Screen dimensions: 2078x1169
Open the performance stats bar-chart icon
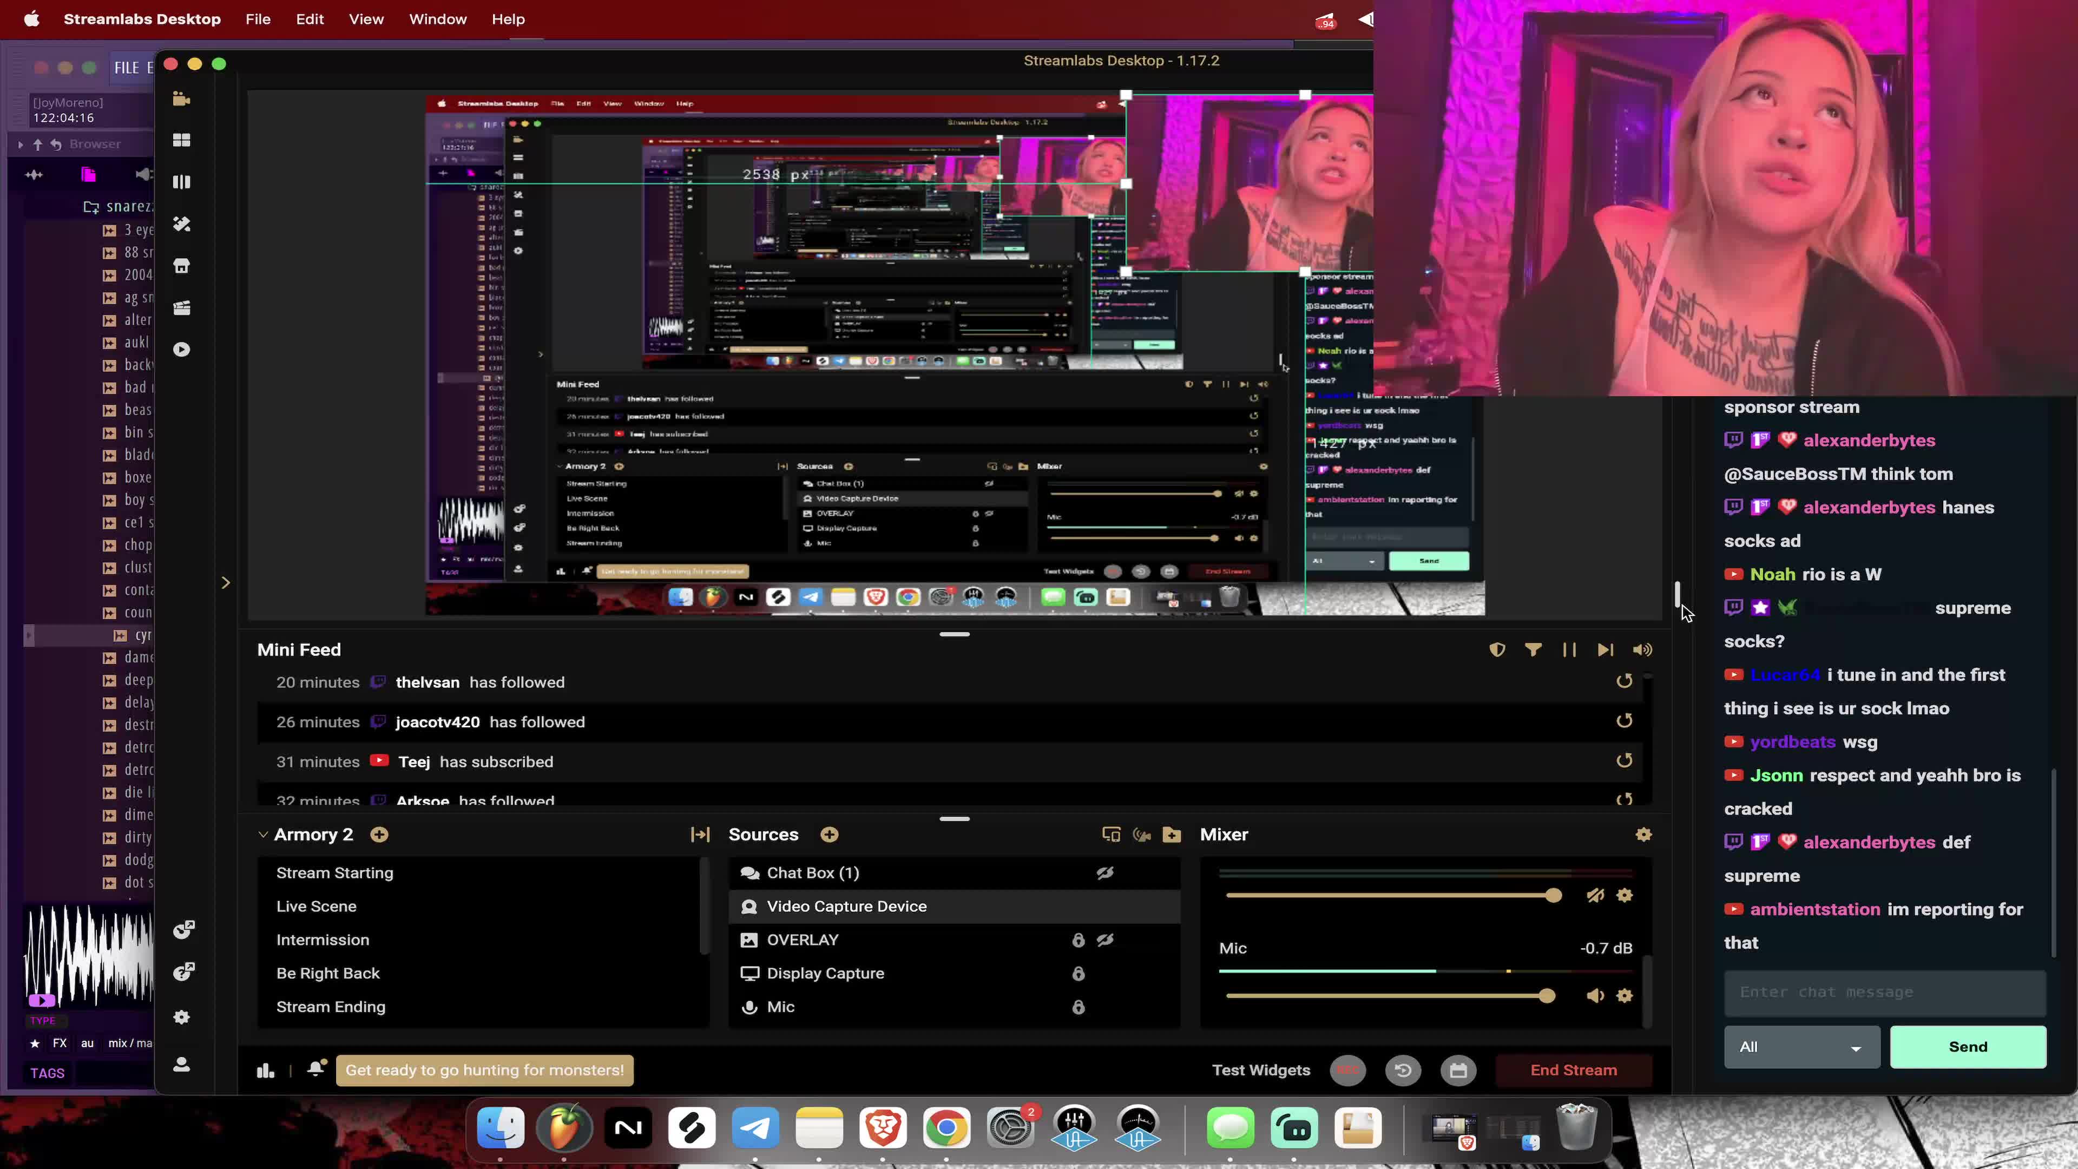tap(265, 1071)
